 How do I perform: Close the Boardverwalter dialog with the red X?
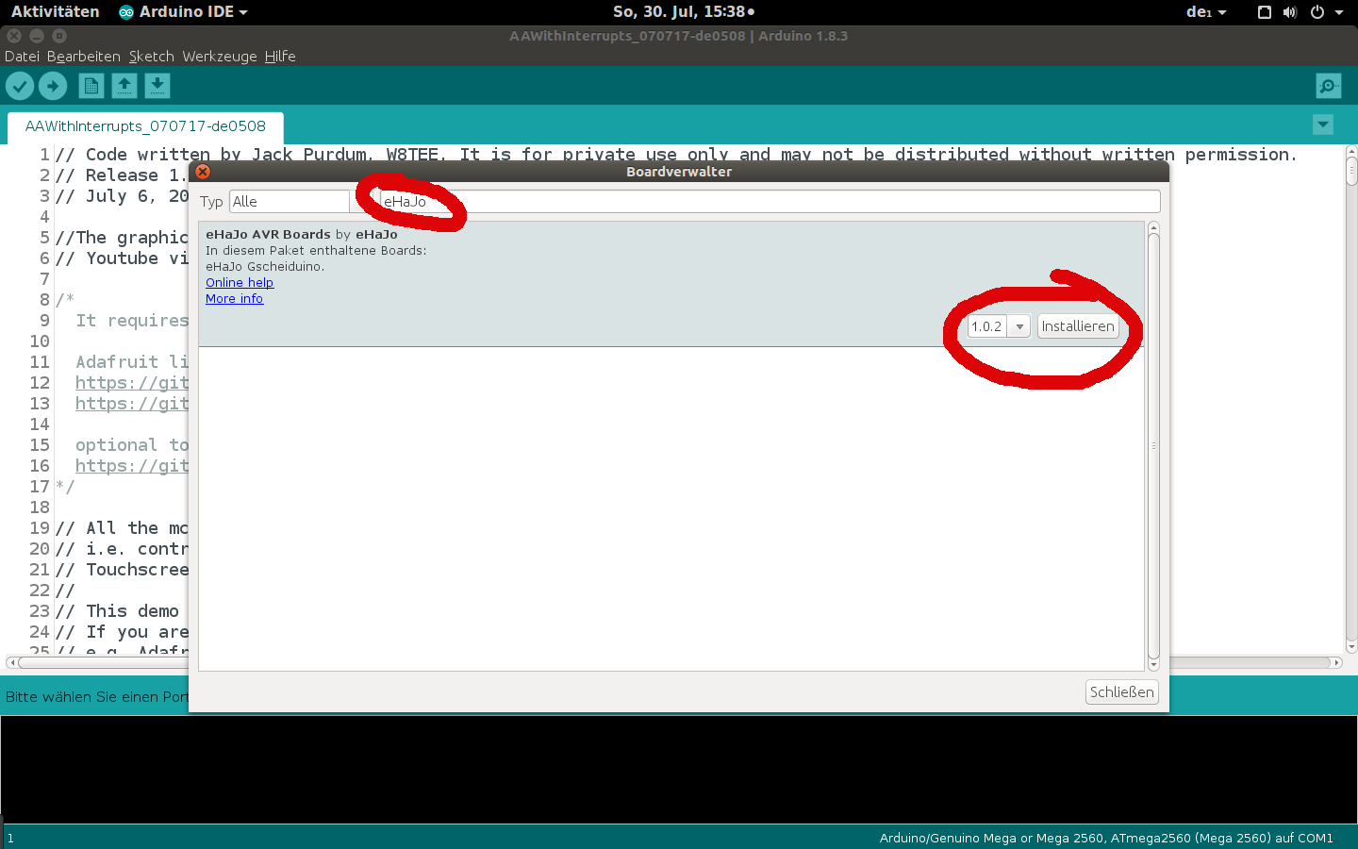click(x=203, y=172)
